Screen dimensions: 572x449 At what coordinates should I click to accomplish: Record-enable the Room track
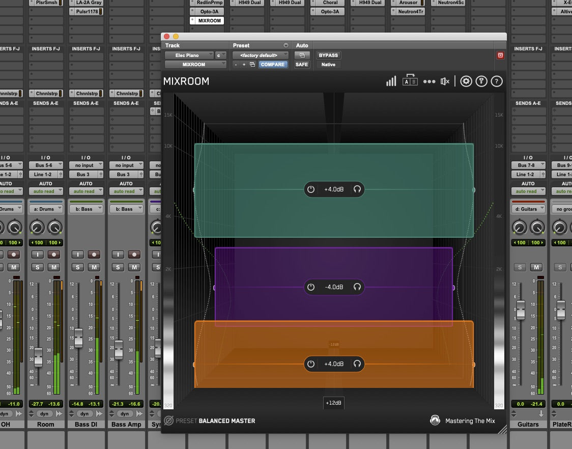54,255
